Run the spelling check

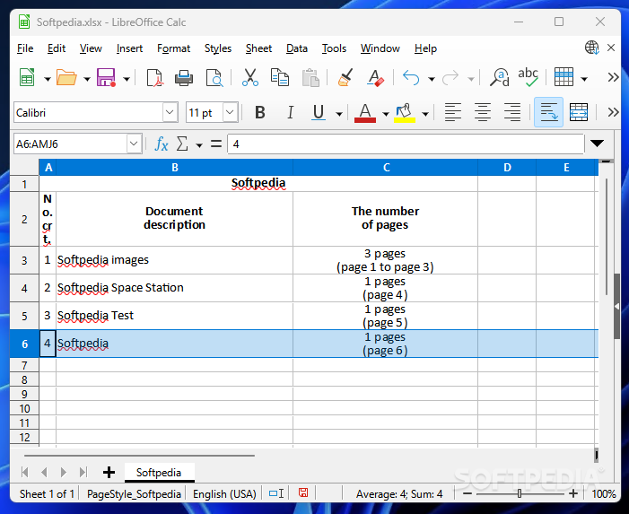pyautogui.click(x=528, y=77)
